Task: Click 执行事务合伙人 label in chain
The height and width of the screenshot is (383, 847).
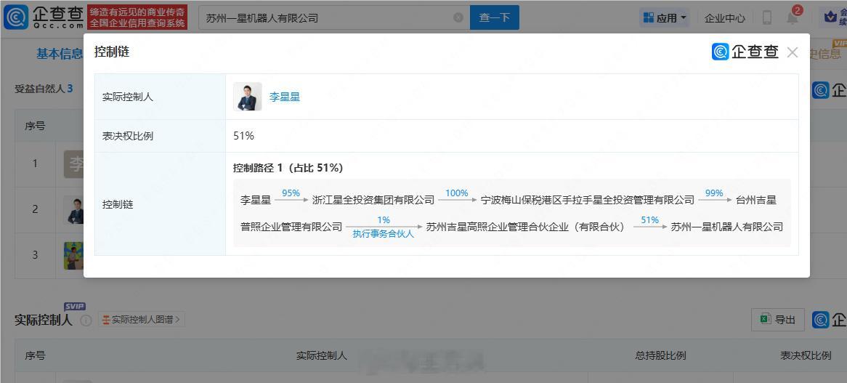Action: pyautogui.click(x=383, y=234)
